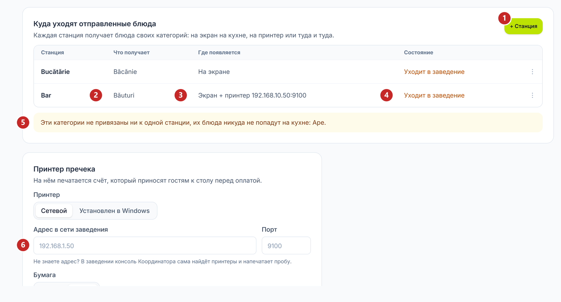Focus the Адрес в сети заведения field
The height and width of the screenshot is (302, 561).
point(145,246)
